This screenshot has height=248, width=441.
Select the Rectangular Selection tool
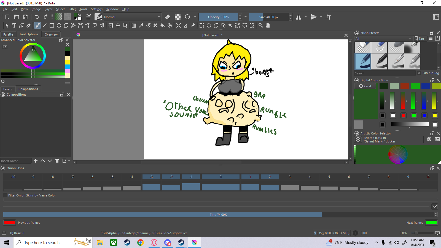click(202, 25)
